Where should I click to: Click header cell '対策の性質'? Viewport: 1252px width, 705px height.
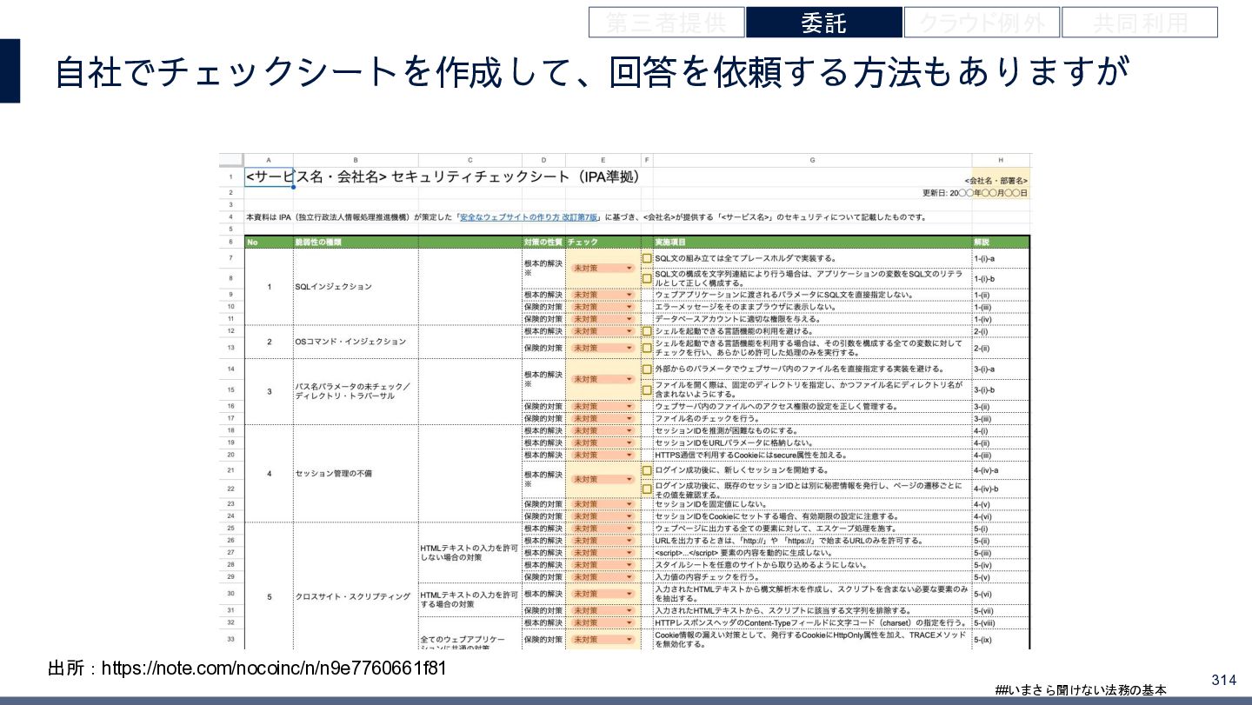click(x=544, y=242)
